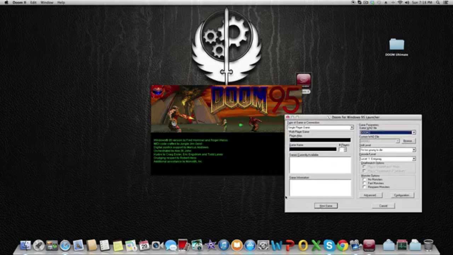453x255 pixels.
Task: Launch Safari compass icon in dock
Action: [x=65, y=245]
